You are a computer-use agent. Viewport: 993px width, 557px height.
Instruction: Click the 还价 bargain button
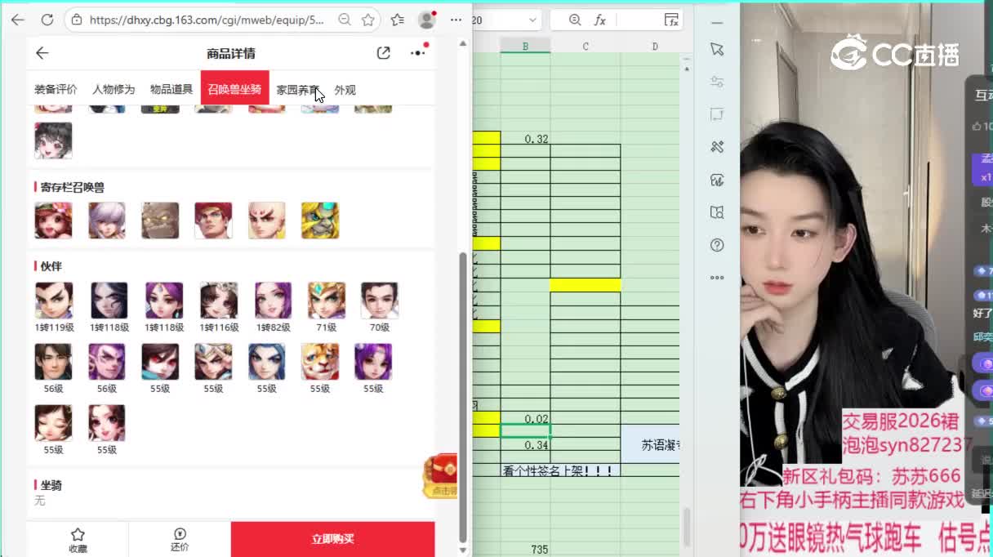180,540
